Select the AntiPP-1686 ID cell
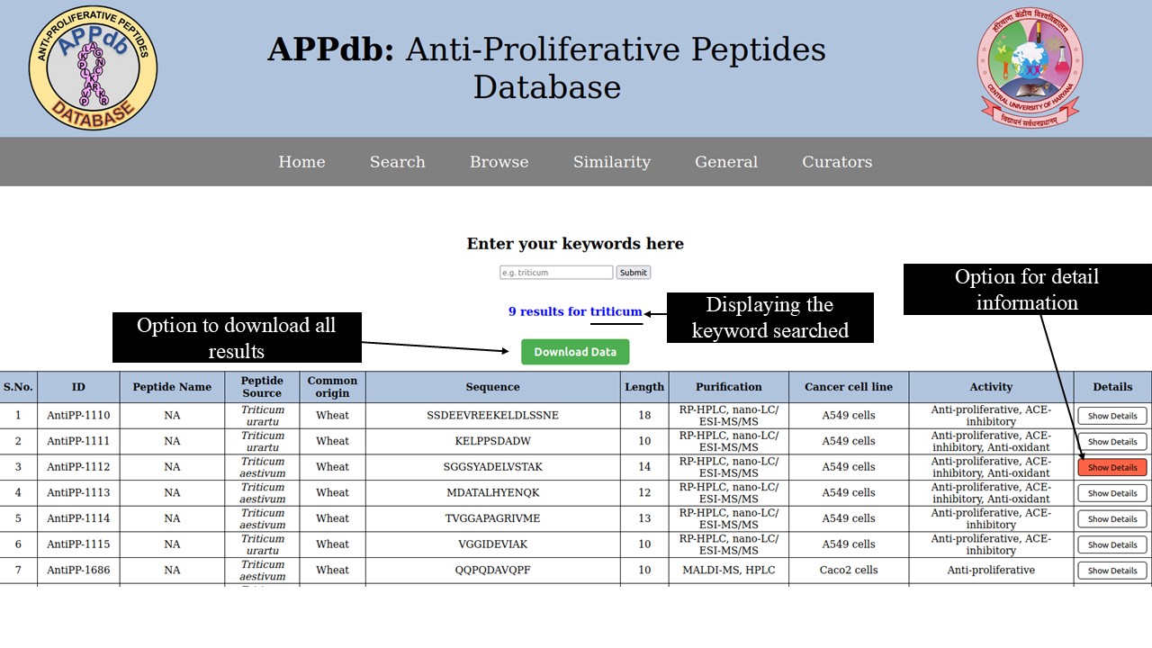1152x648 pixels. tap(78, 570)
